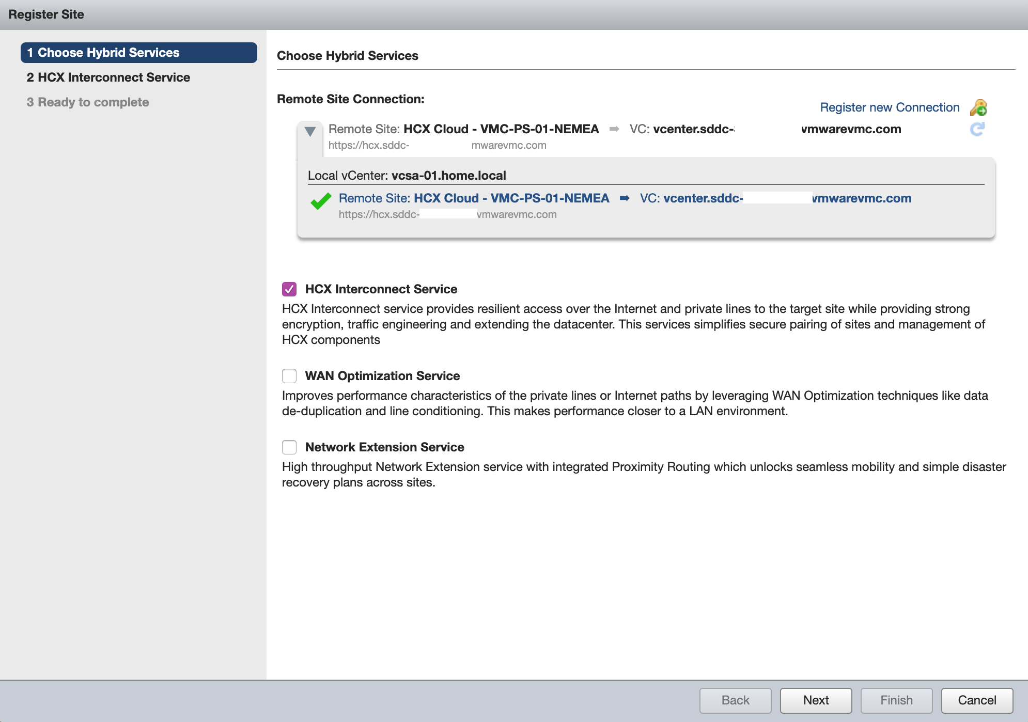
Task: Click the Cancel button
Action: click(x=976, y=700)
